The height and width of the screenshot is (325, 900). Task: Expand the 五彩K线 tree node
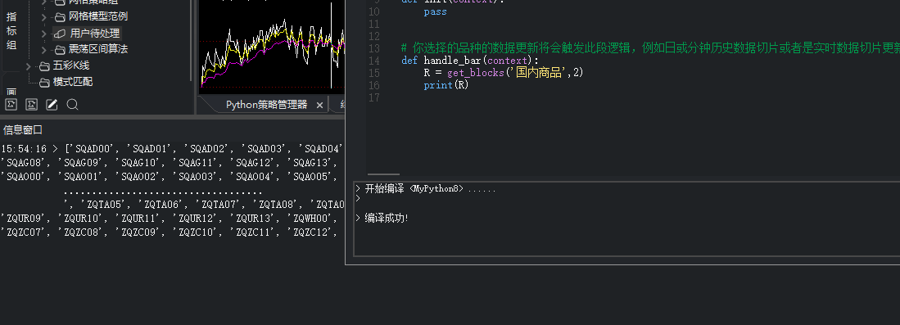pos(28,66)
